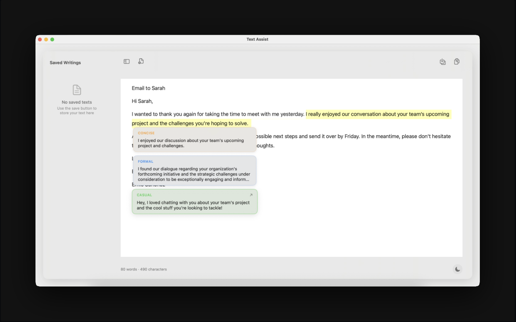Copy text with the clipboard icon
516x322 pixels.
pos(457,61)
